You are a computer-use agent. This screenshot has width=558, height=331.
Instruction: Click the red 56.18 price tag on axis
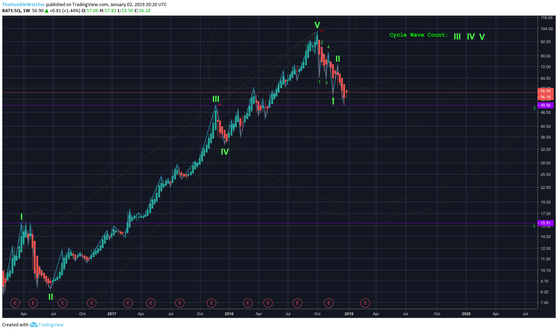[x=545, y=97]
